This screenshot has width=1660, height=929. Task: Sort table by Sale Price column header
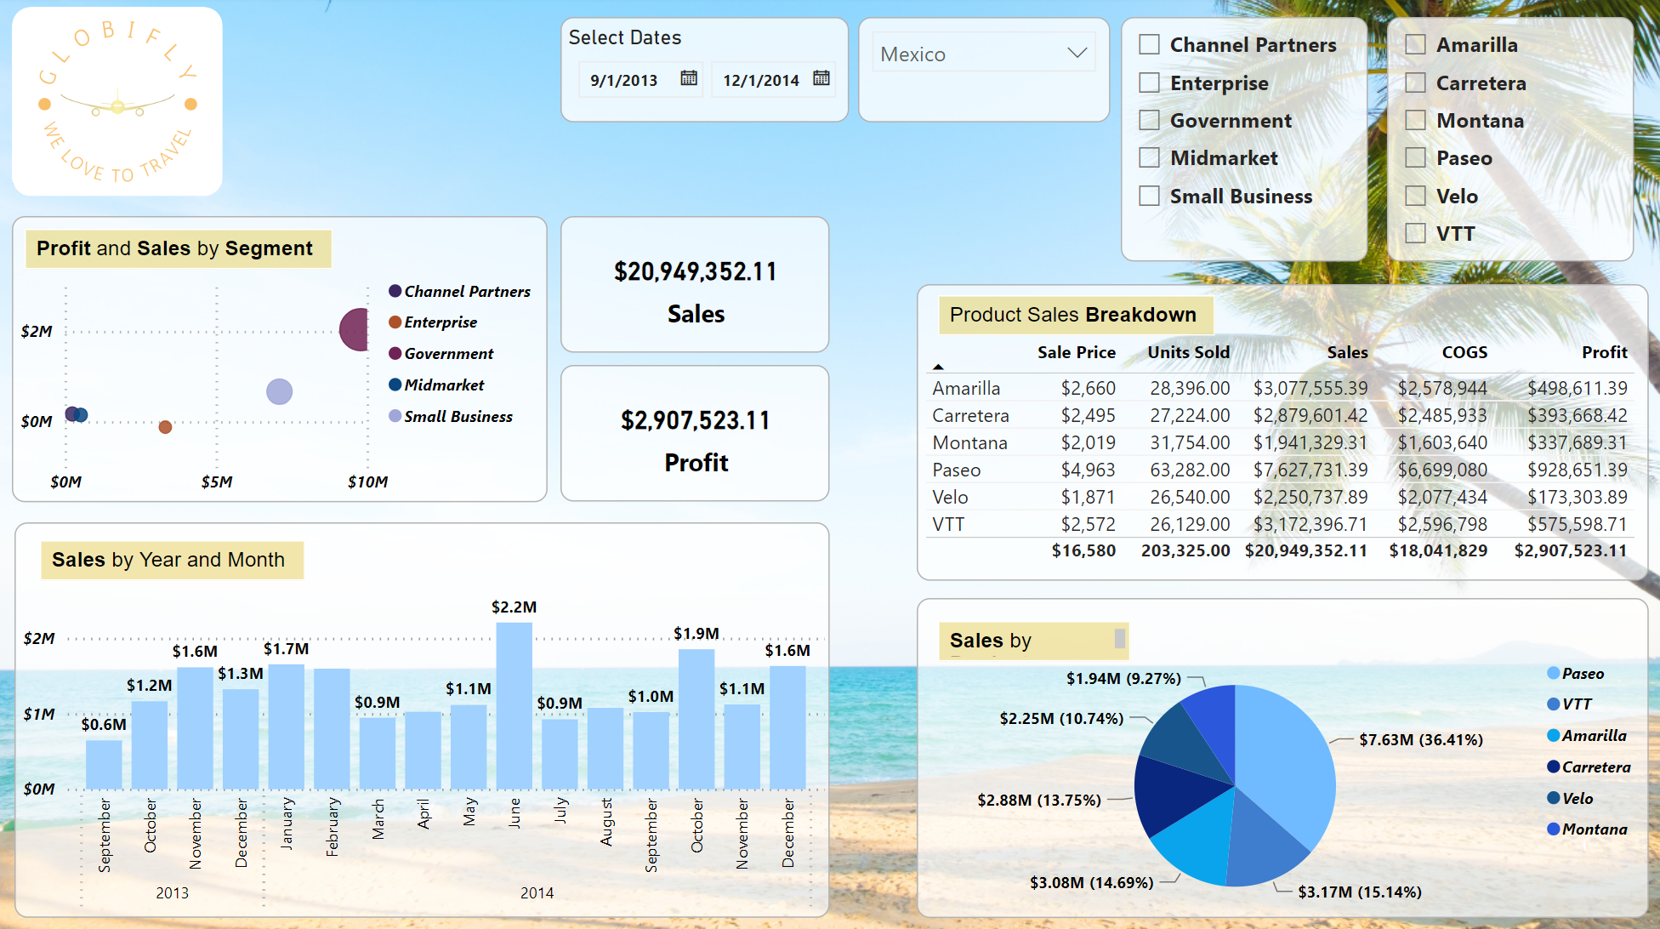1076,352
